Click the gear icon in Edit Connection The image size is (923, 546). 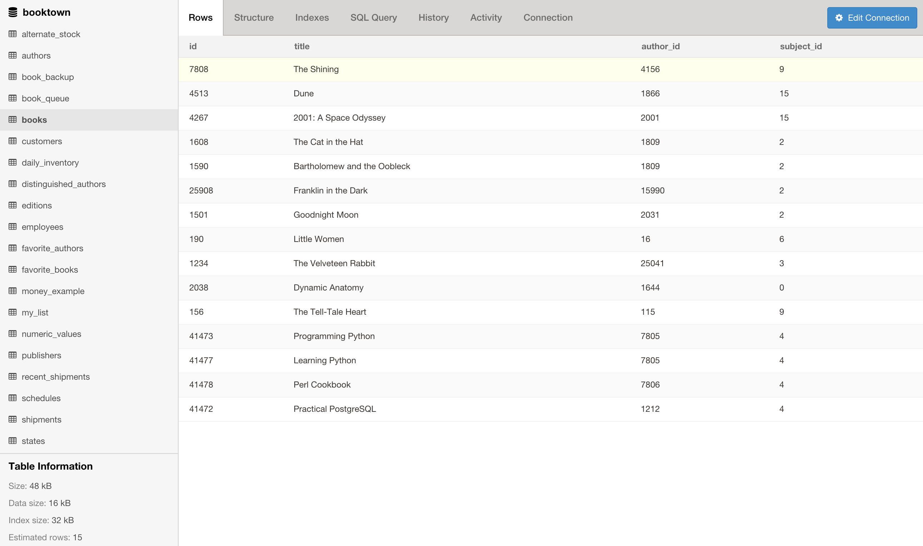click(x=839, y=17)
